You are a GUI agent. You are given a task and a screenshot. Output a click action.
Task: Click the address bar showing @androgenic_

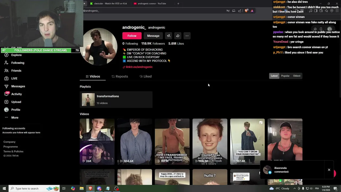tap(153, 11)
